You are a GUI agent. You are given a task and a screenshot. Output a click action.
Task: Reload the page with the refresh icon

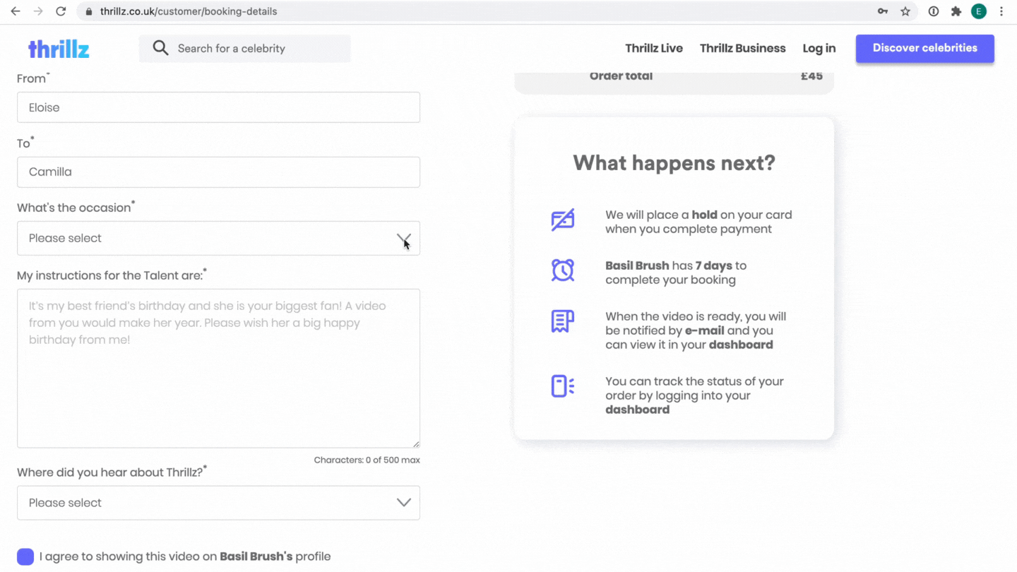(x=61, y=11)
